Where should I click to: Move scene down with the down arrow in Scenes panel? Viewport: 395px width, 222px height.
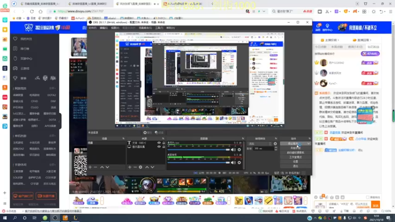point(108,167)
